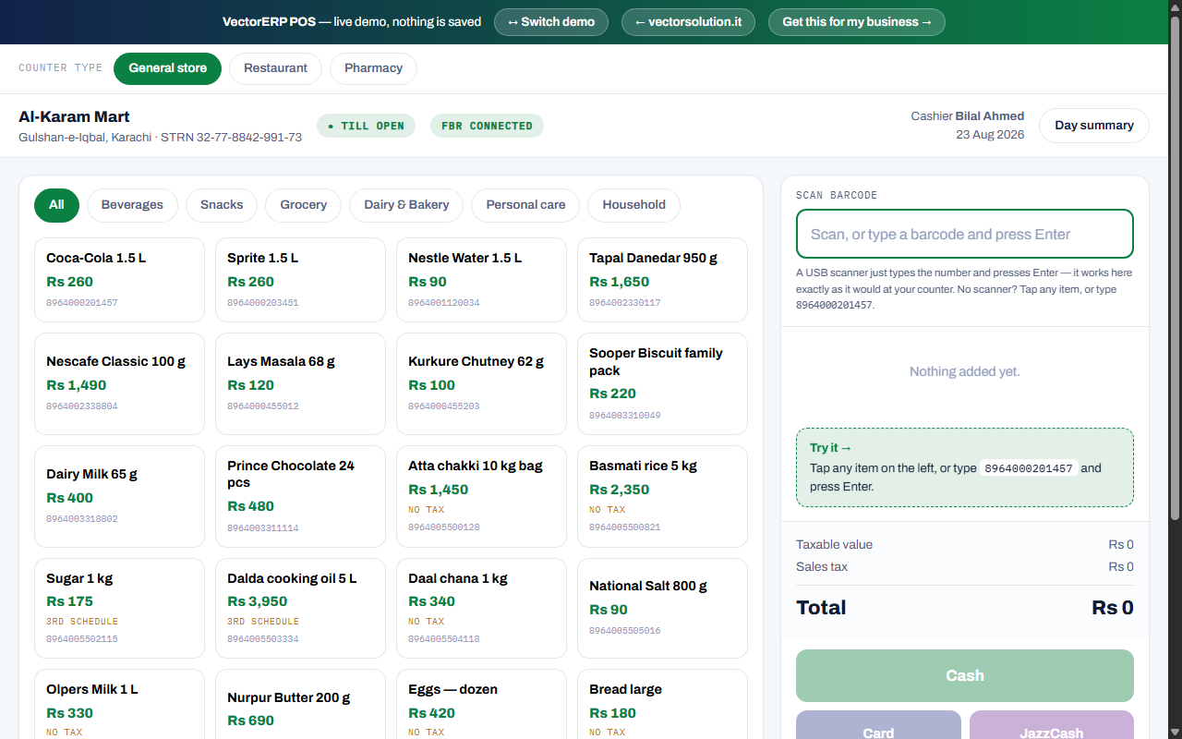Filter products by Grocery
This screenshot has width=1182, height=739.
click(x=303, y=205)
